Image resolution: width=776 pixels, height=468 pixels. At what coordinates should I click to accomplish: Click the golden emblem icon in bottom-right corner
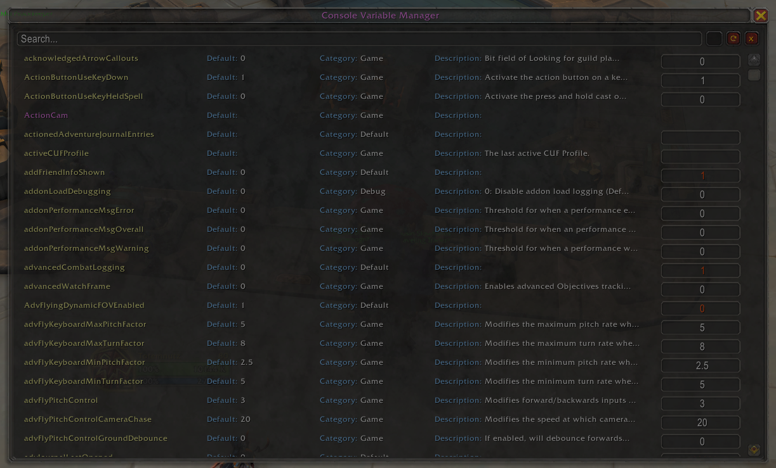[753, 450]
